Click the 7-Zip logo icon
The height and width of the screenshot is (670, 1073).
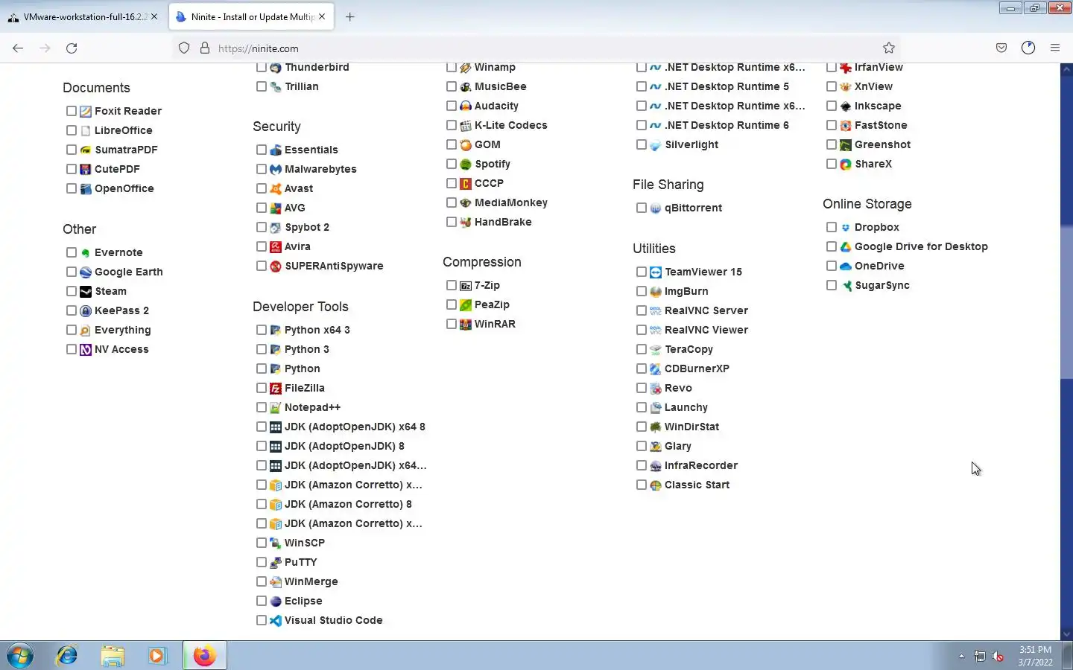click(x=466, y=285)
